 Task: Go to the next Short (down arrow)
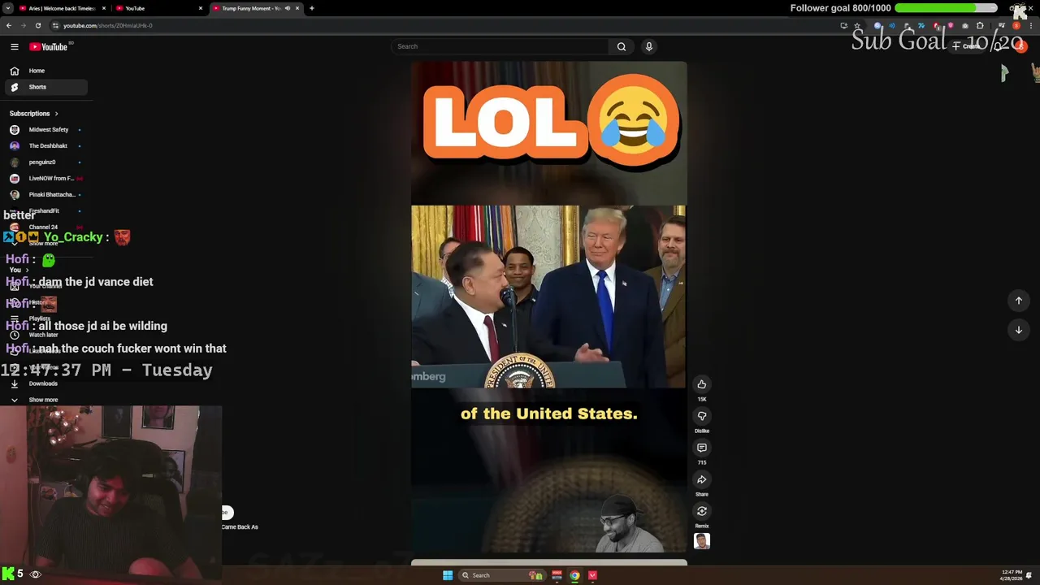1019,330
